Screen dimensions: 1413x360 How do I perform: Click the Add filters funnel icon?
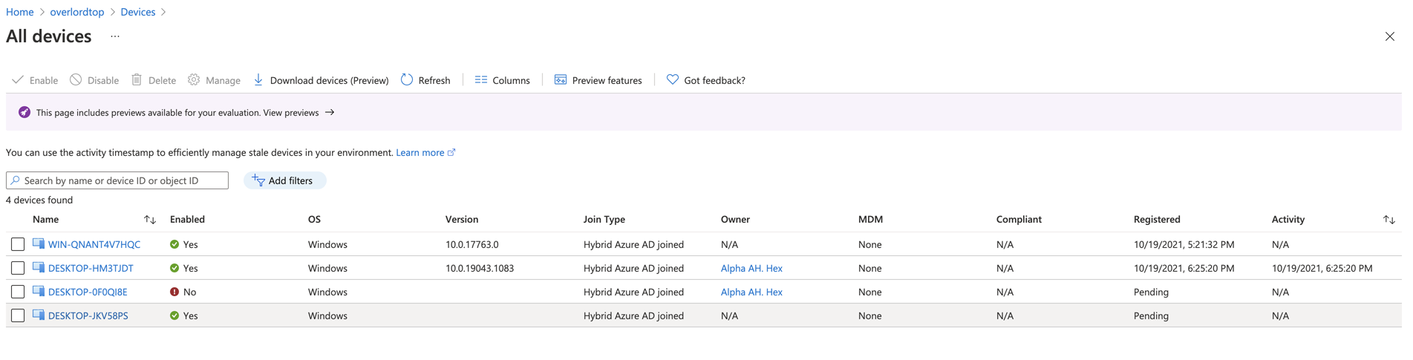tap(258, 180)
